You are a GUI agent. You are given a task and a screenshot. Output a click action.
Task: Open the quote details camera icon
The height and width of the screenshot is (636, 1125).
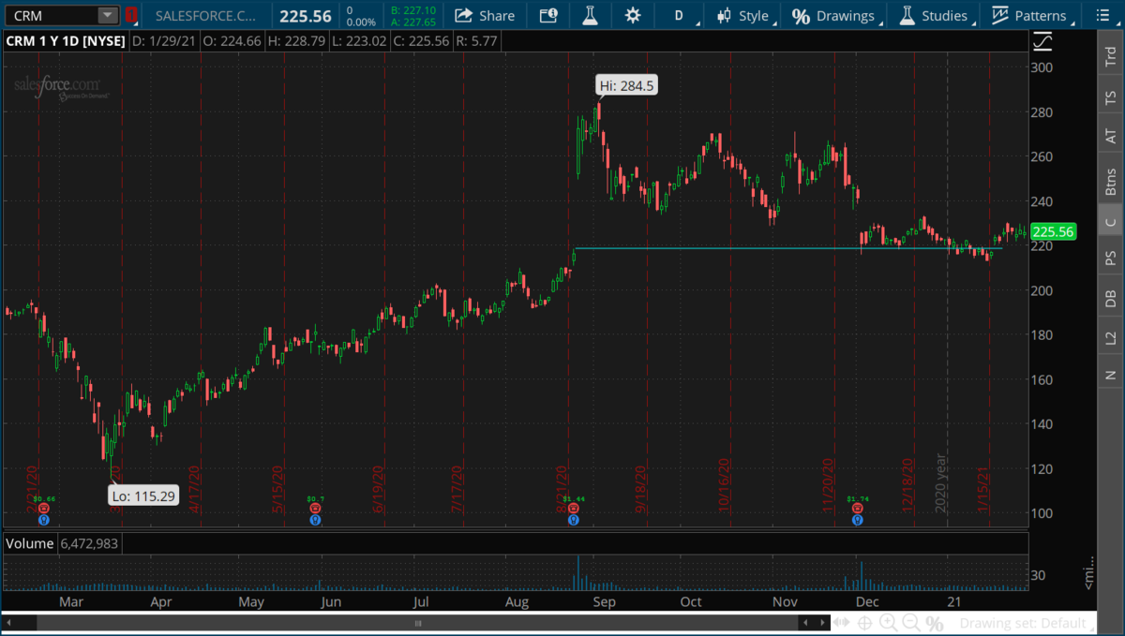pos(547,15)
